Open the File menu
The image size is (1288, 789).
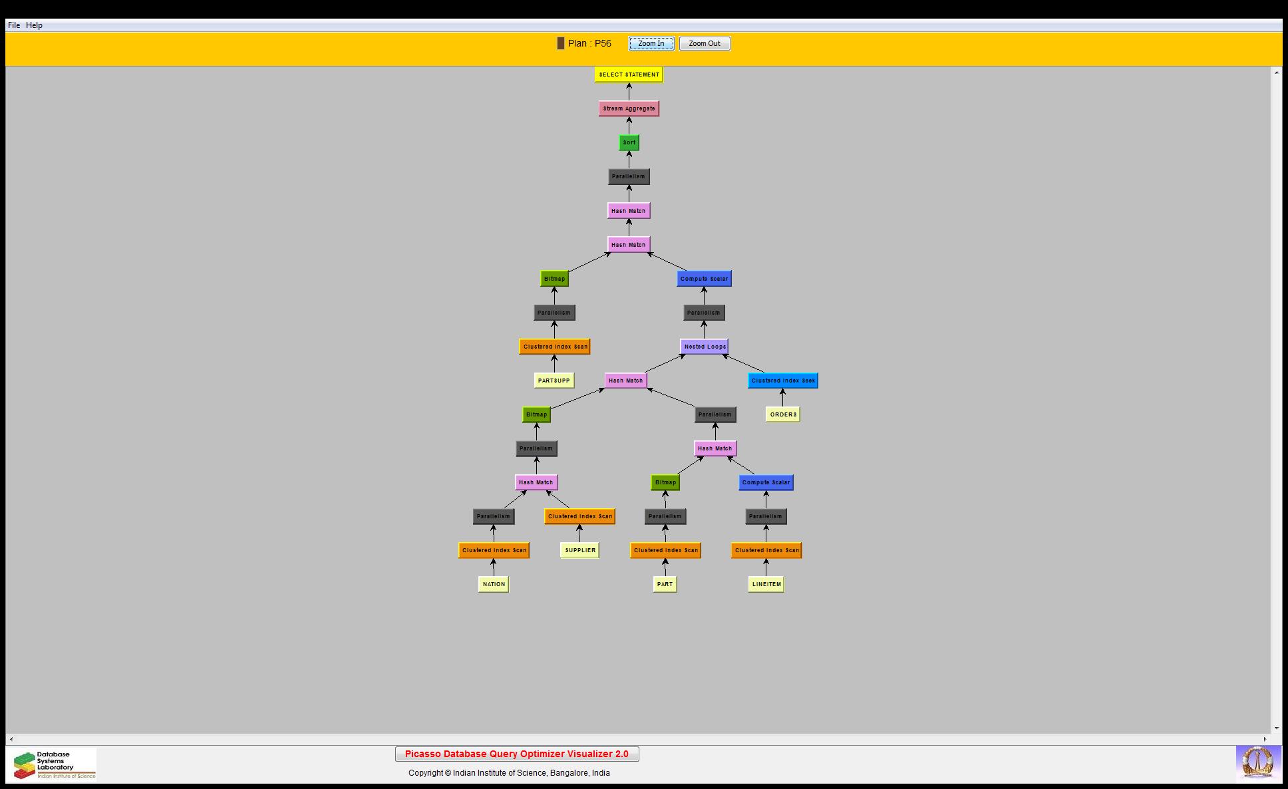14,25
